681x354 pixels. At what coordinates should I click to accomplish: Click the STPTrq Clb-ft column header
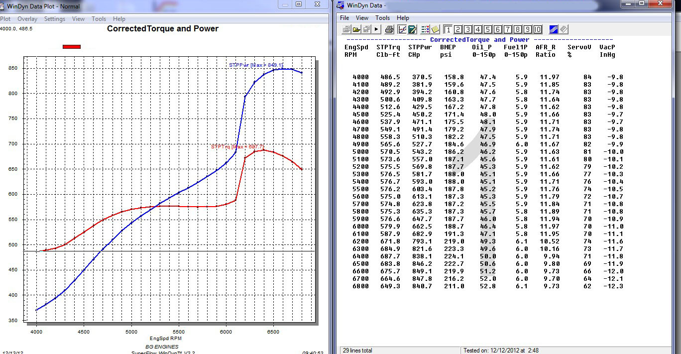tap(389, 51)
